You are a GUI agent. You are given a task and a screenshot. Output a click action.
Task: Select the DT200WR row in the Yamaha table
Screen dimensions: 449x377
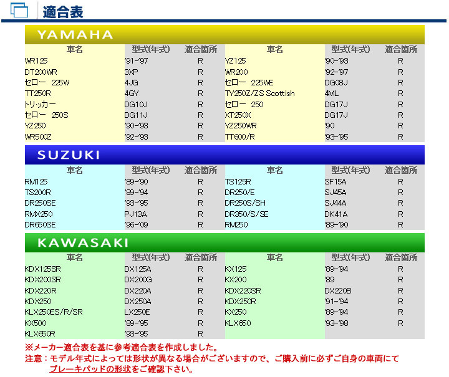[41, 72]
